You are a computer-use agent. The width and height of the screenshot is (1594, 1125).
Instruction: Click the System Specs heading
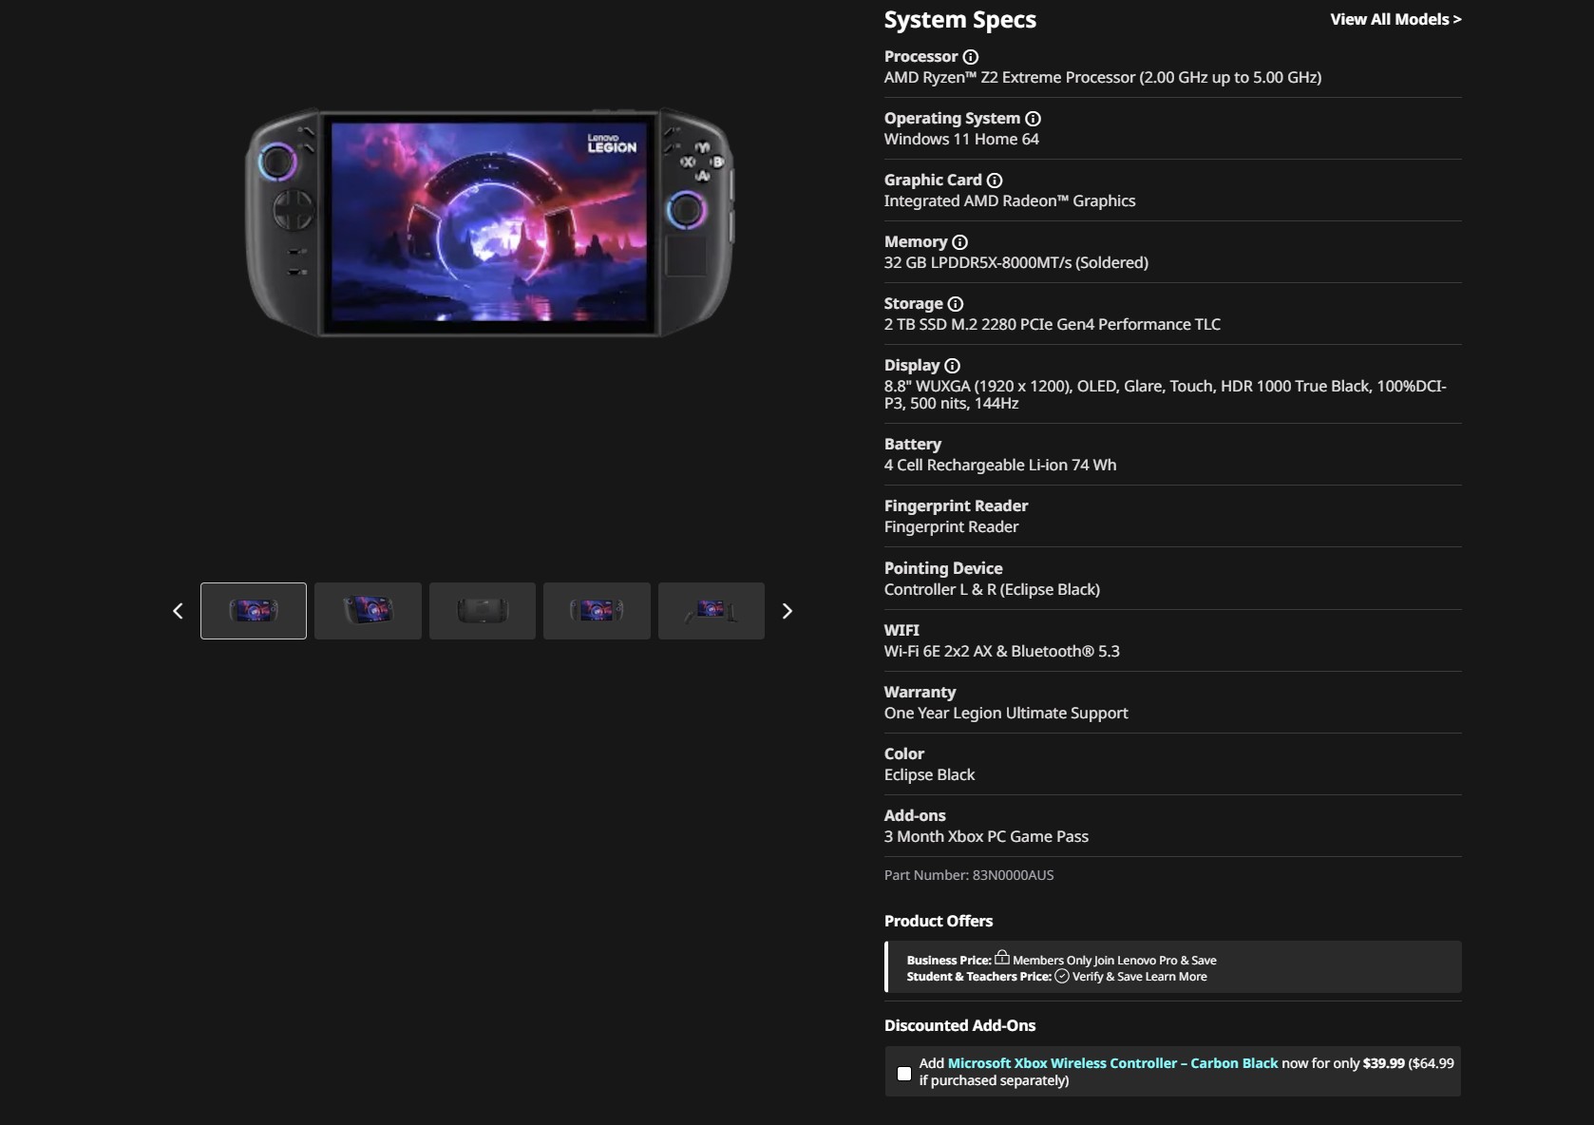[960, 20]
